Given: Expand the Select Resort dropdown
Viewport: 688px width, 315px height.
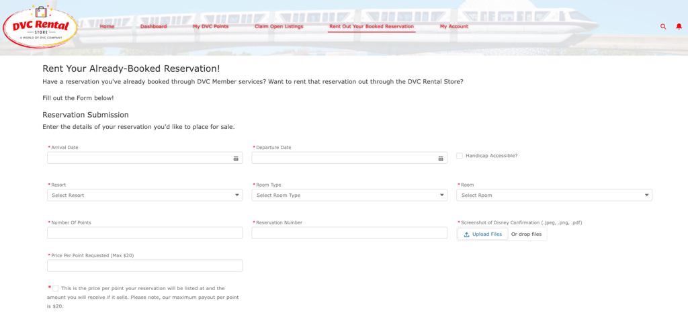Looking at the screenshot, I should (x=144, y=195).
